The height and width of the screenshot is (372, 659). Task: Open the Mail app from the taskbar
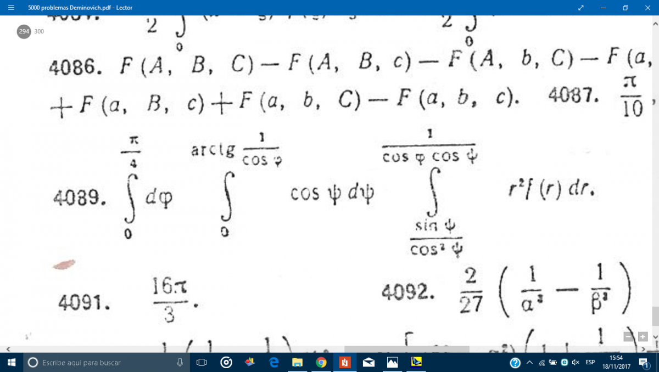(368, 362)
